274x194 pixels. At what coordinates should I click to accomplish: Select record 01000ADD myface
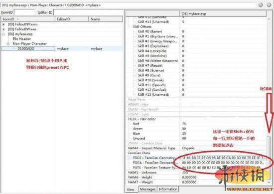pyautogui.click(x=62, y=48)
